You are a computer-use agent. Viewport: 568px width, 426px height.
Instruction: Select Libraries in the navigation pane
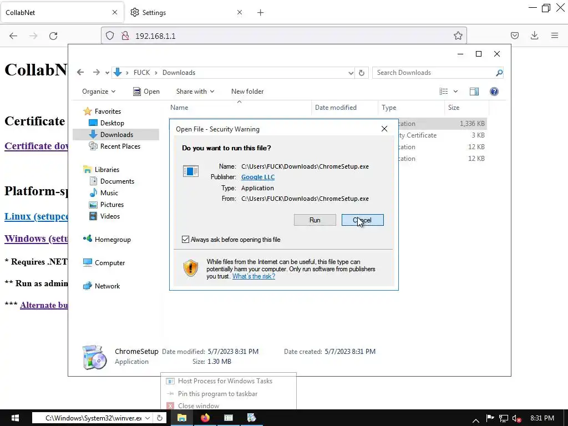[107, 169]
